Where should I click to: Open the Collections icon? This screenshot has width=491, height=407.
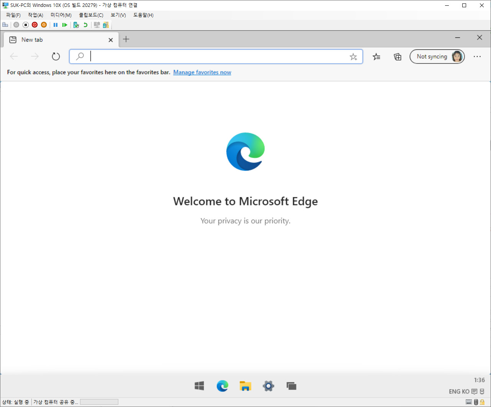tap(398, 57)
